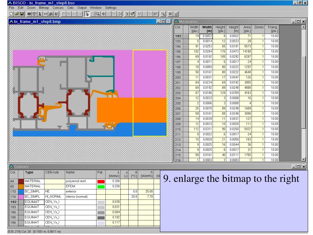
Task: Click the camera toolbar icon
Action: click(x=29, y=14)
